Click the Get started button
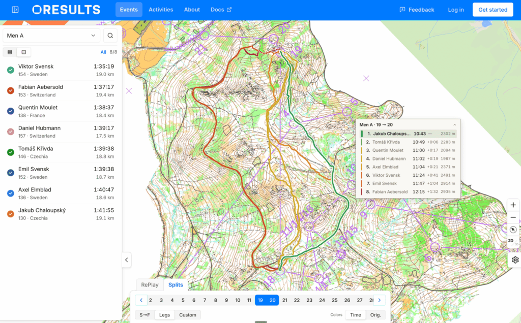521x323 pixels. pyautogui.click(x=493, y=10)
